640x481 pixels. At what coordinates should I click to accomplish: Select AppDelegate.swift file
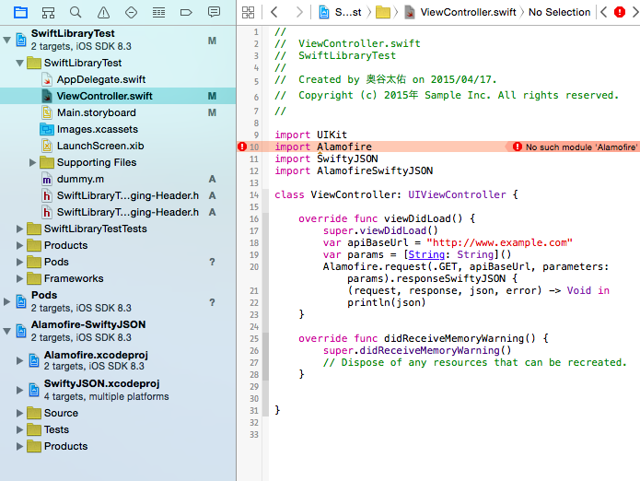point(100,79)
